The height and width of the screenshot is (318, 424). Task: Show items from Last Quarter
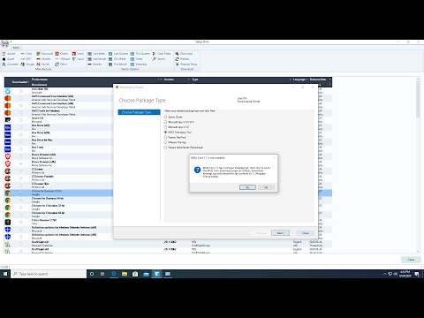tap(118, 54)
